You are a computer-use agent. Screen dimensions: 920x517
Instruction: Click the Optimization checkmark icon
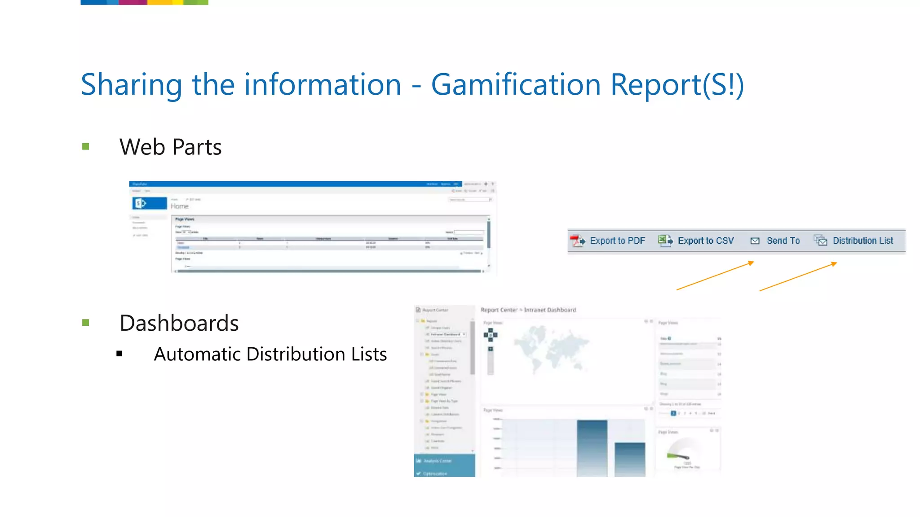419,473
